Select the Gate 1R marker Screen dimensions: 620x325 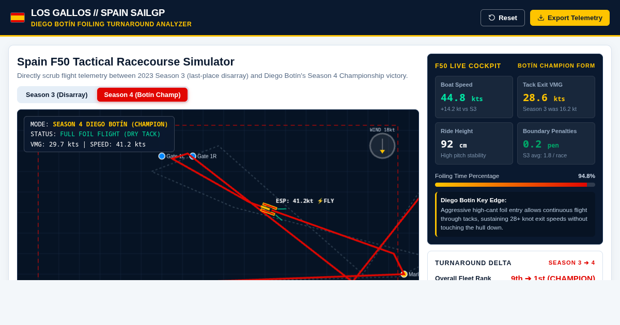pyautogui.click(x=193, y=156)
